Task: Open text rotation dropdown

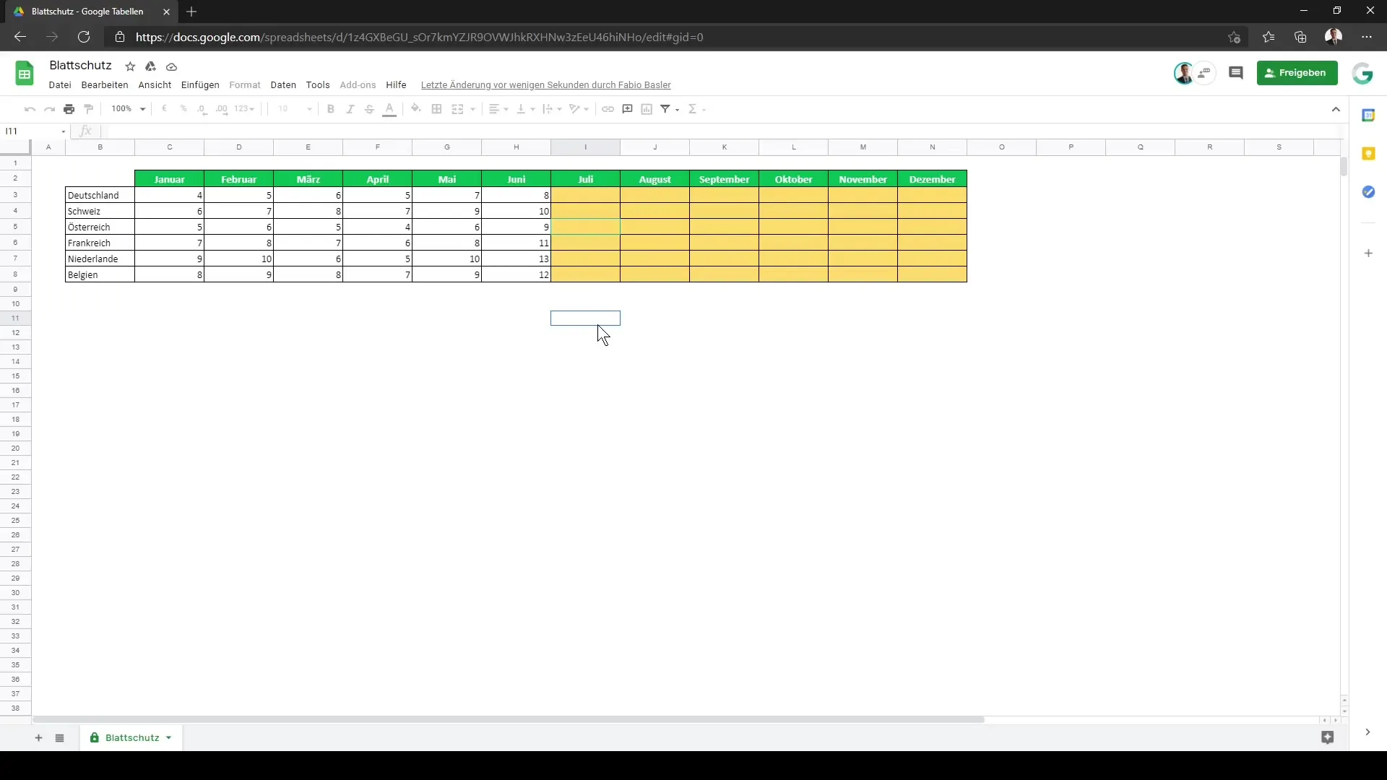Action: 579,109
